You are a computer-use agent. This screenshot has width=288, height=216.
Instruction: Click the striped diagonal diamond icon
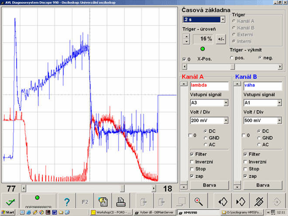(x=258, y=201)
